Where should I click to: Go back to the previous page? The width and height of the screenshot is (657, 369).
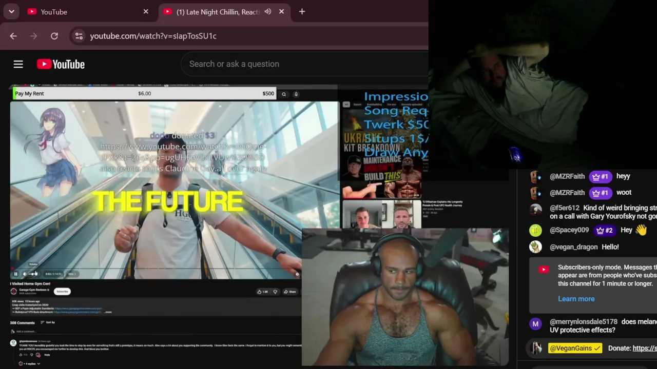click(13, 36)
